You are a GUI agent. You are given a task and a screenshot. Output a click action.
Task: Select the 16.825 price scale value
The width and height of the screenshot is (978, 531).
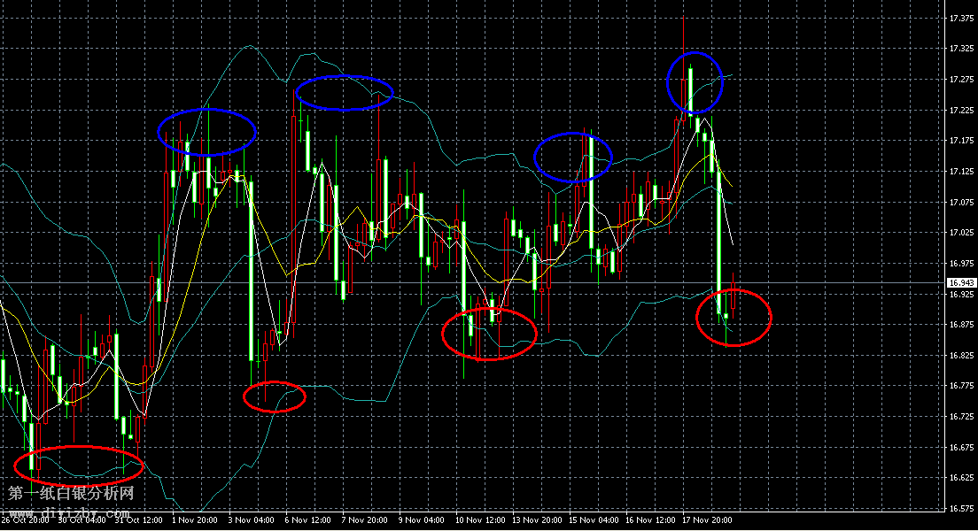click(961, 355)
